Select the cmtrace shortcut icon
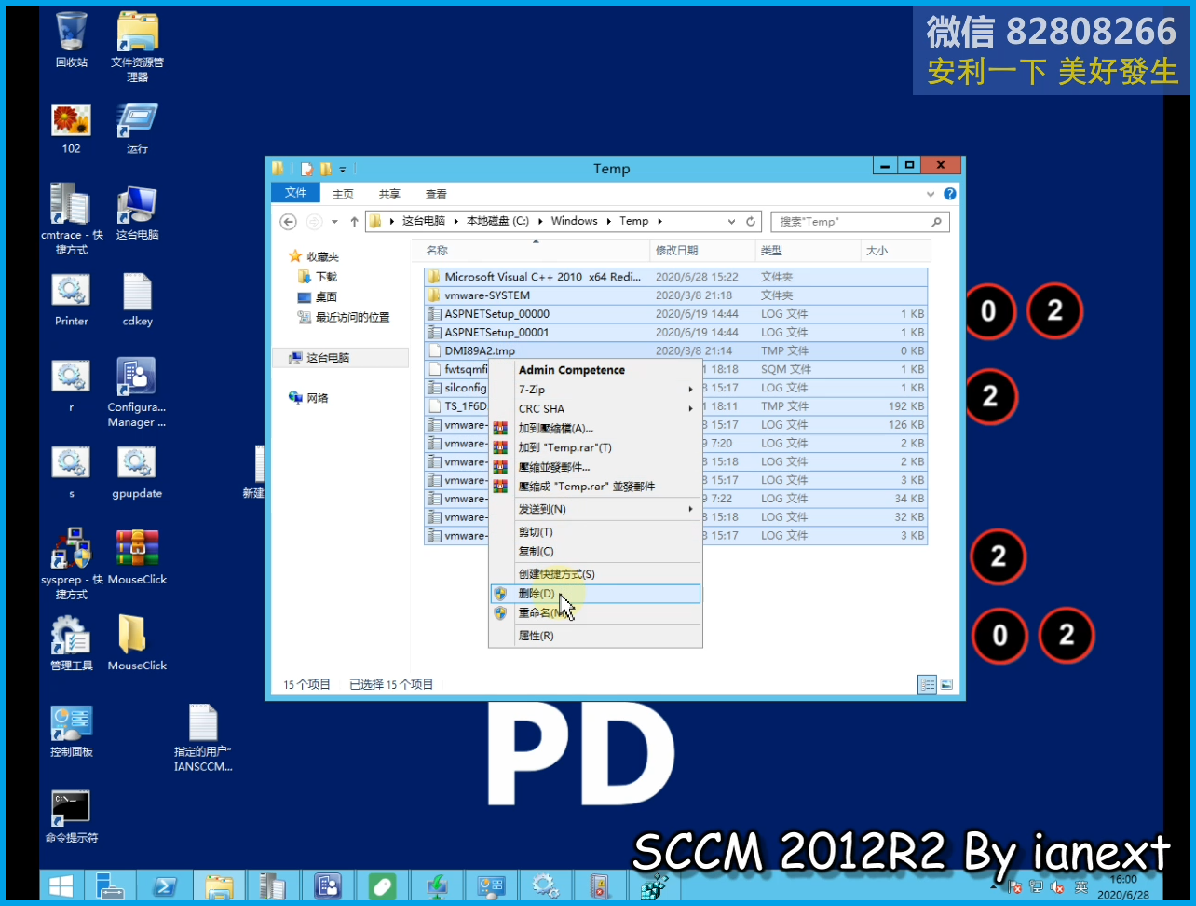 (x=72, y=219)
